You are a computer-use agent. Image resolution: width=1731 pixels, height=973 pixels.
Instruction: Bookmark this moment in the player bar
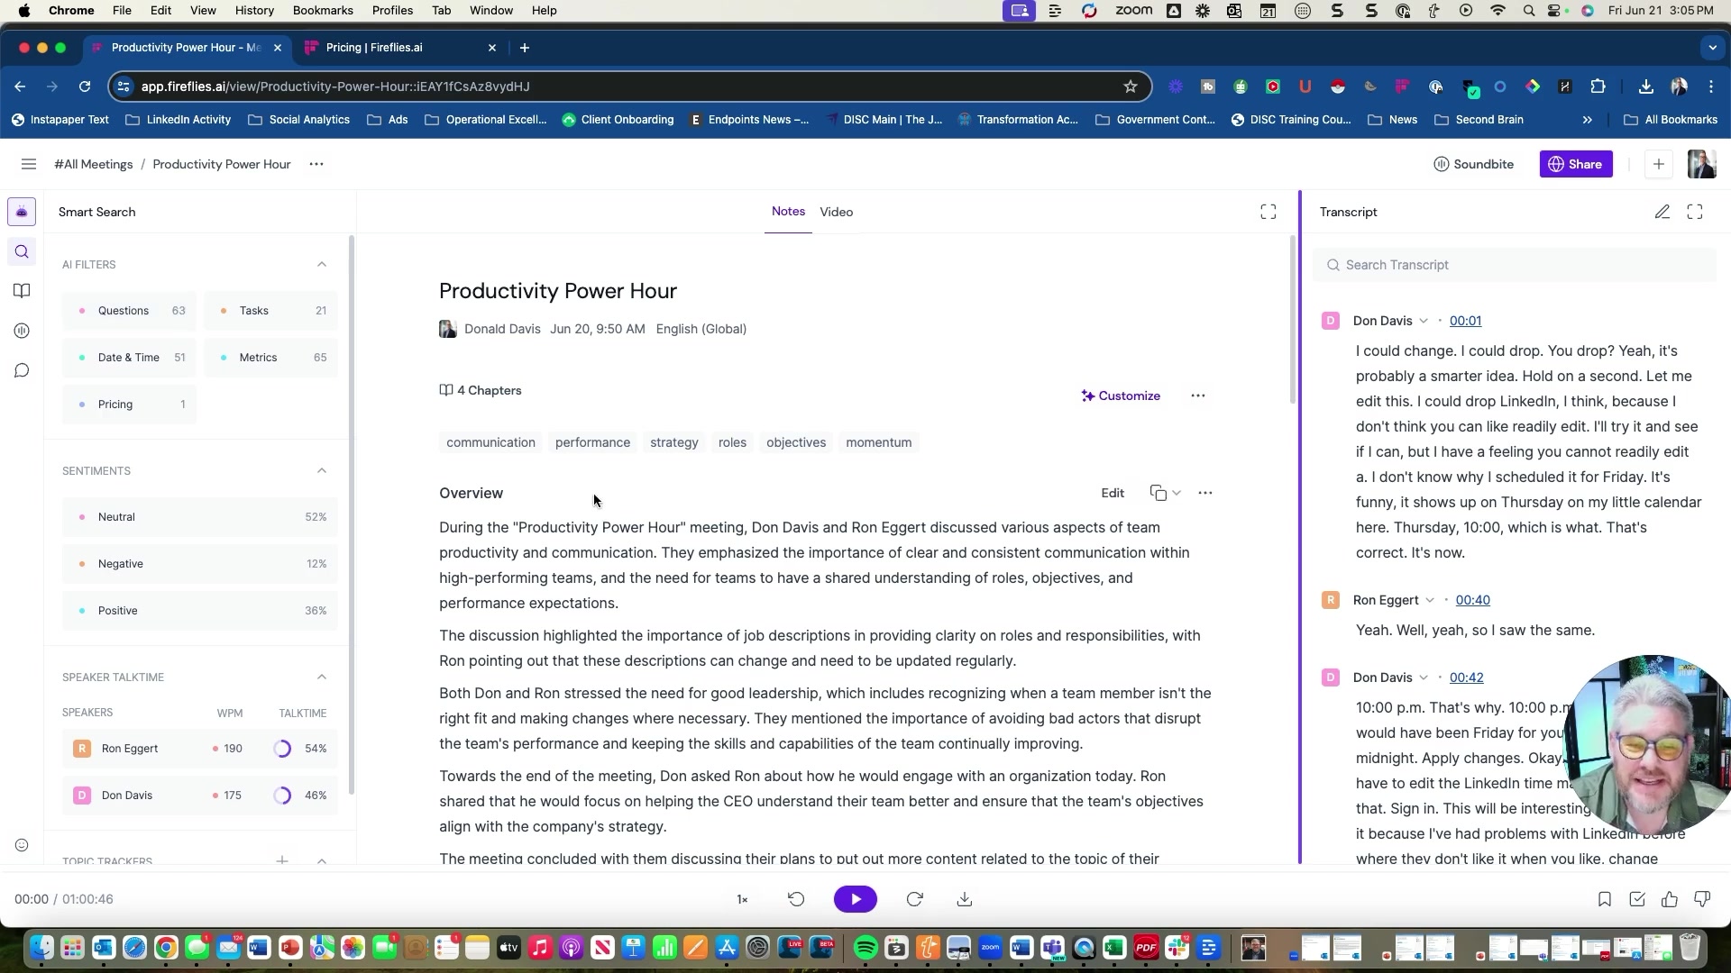point(1604,899)
